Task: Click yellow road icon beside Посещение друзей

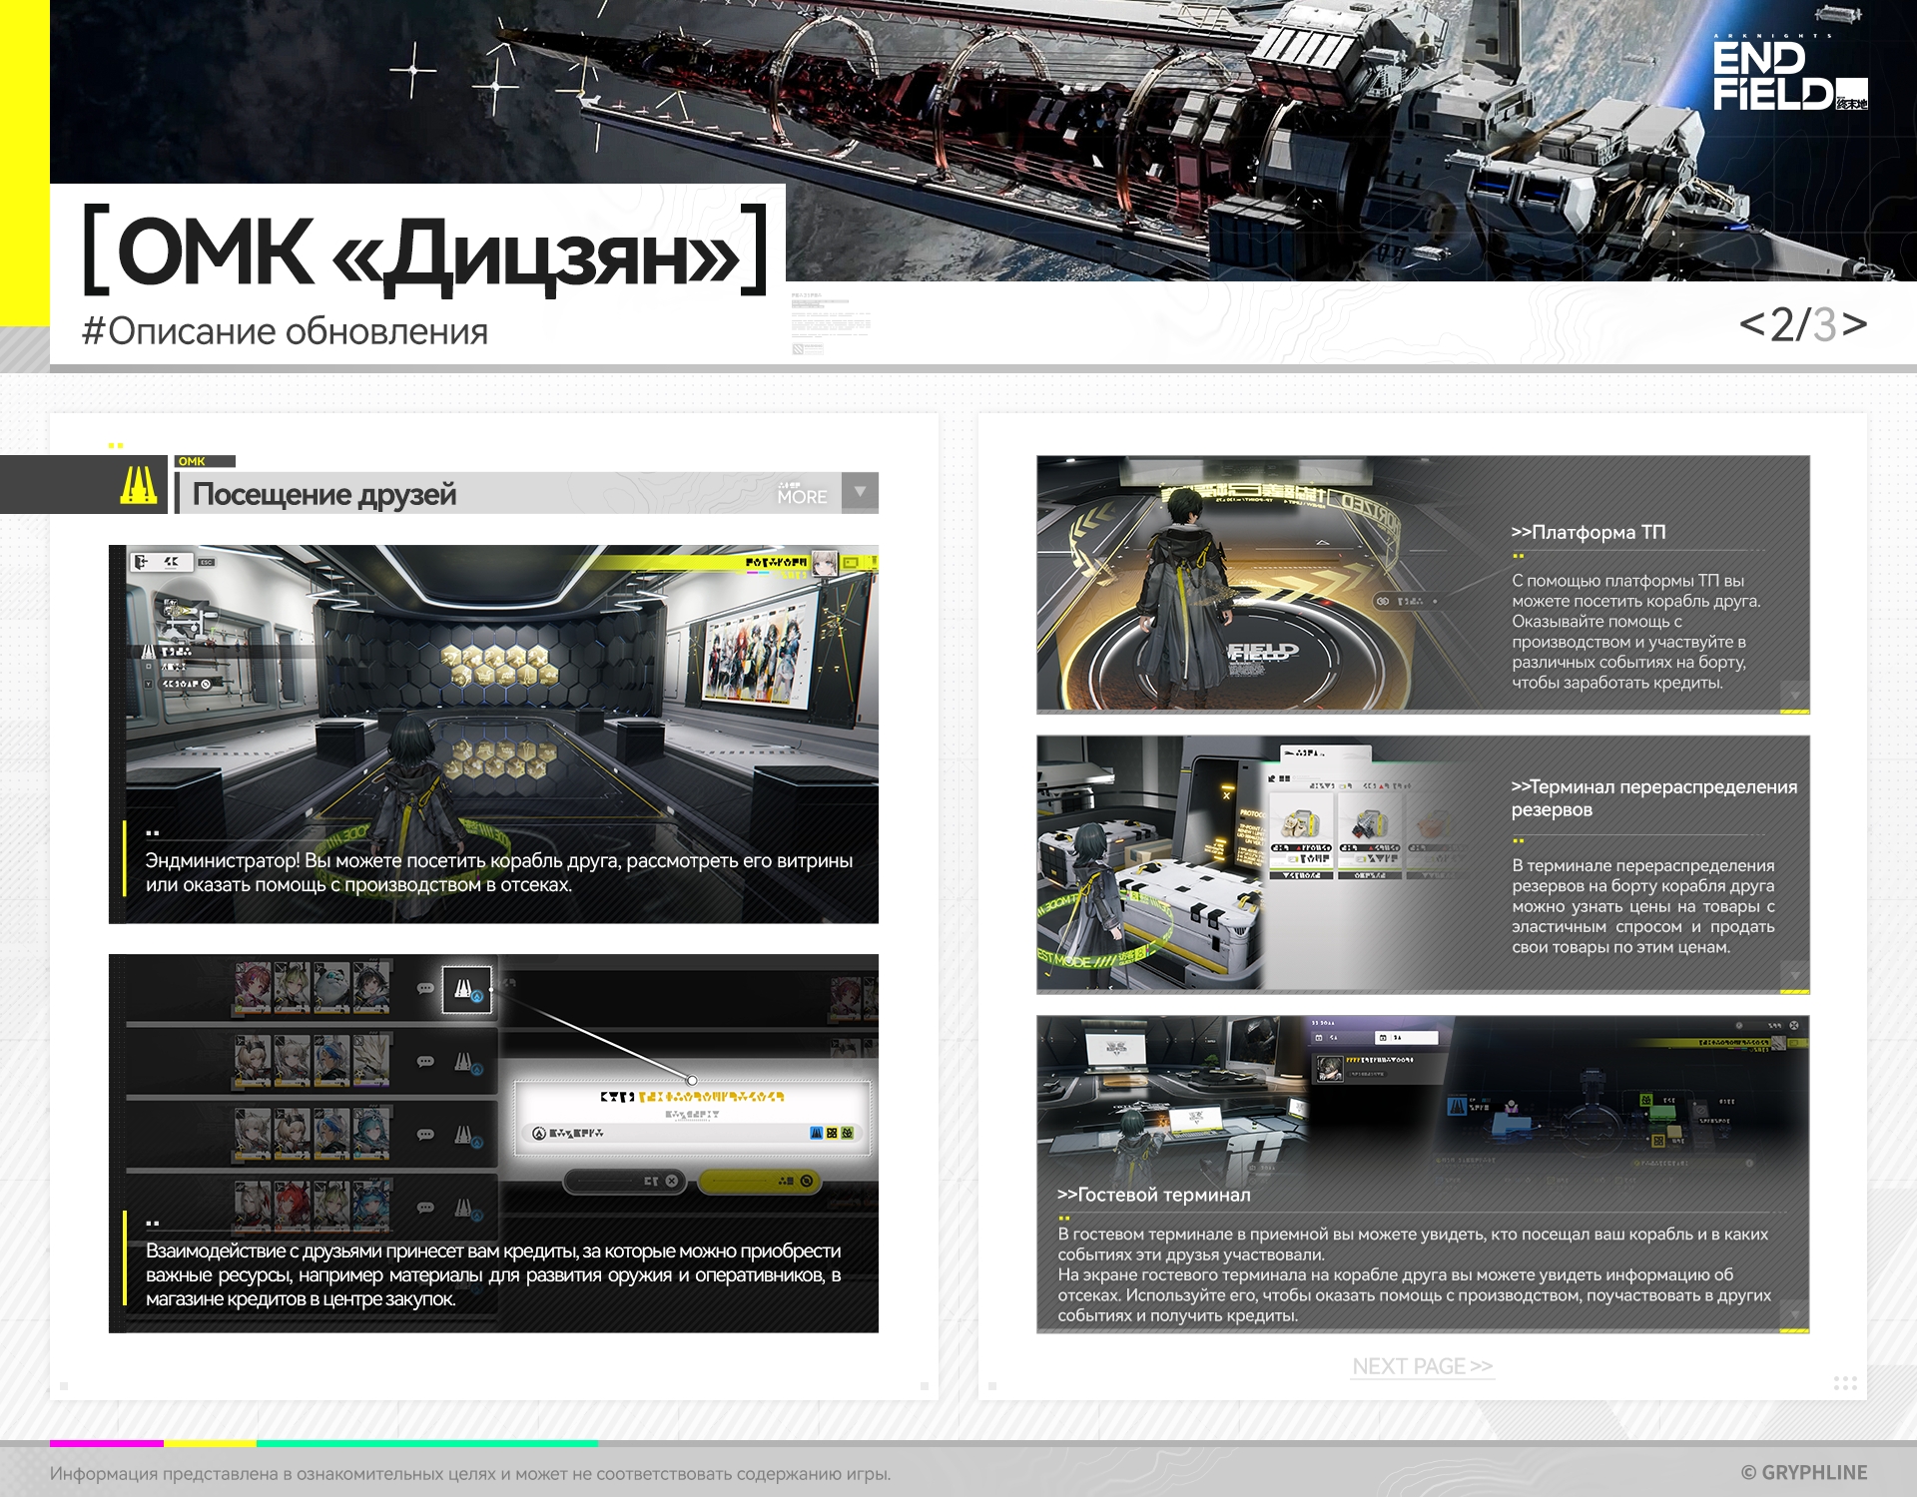Action: (139, 486)
